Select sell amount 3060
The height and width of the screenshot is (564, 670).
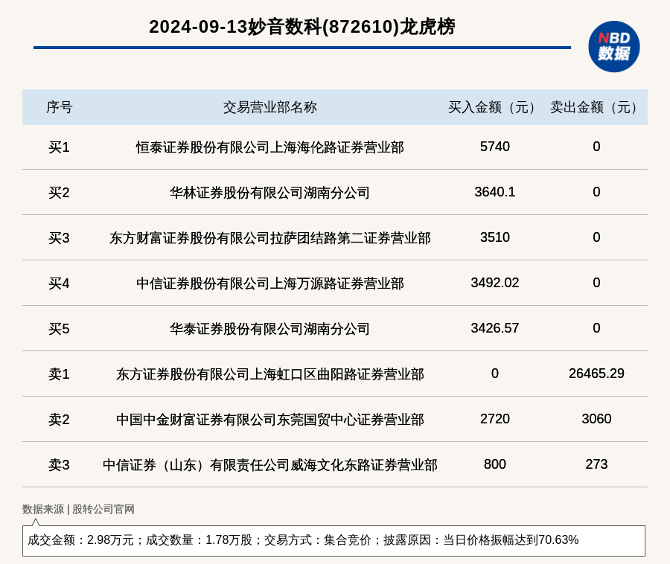(x=596, y=418)
